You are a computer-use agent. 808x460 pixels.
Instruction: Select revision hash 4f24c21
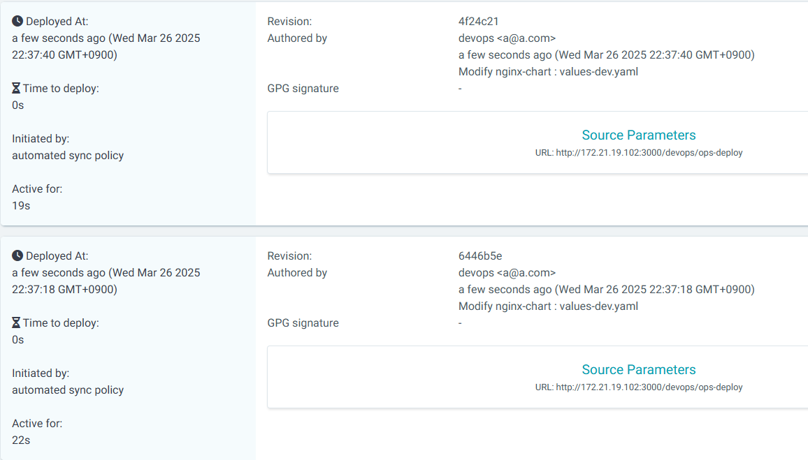(x=478, y=21)
